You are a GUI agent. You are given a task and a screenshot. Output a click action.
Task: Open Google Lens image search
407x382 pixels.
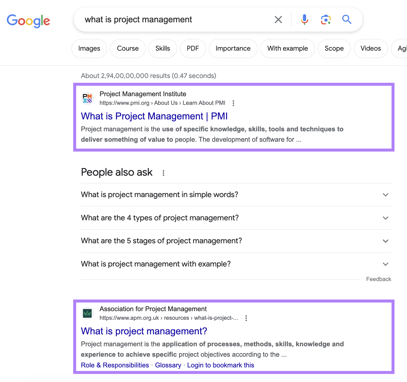pyautogui.click(x=325, y=19)
